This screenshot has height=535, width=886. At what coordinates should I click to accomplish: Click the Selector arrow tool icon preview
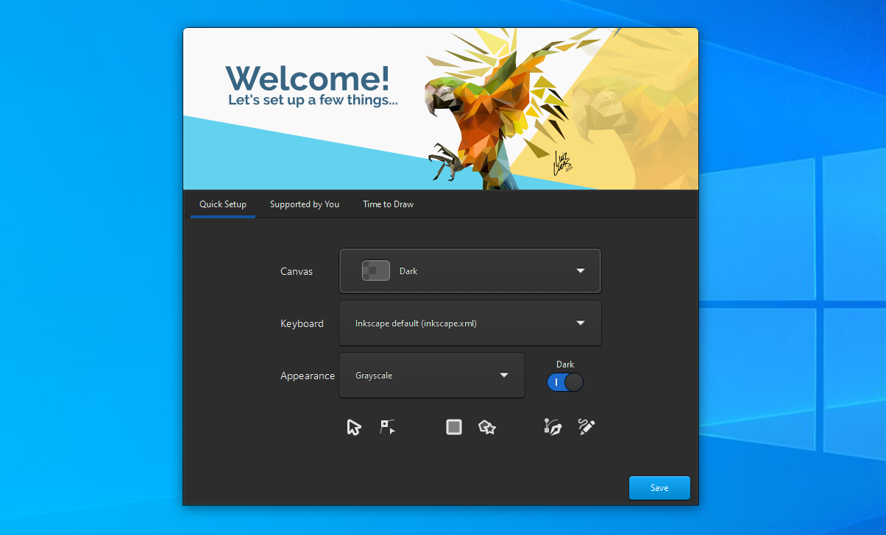[x=354, y=427]
